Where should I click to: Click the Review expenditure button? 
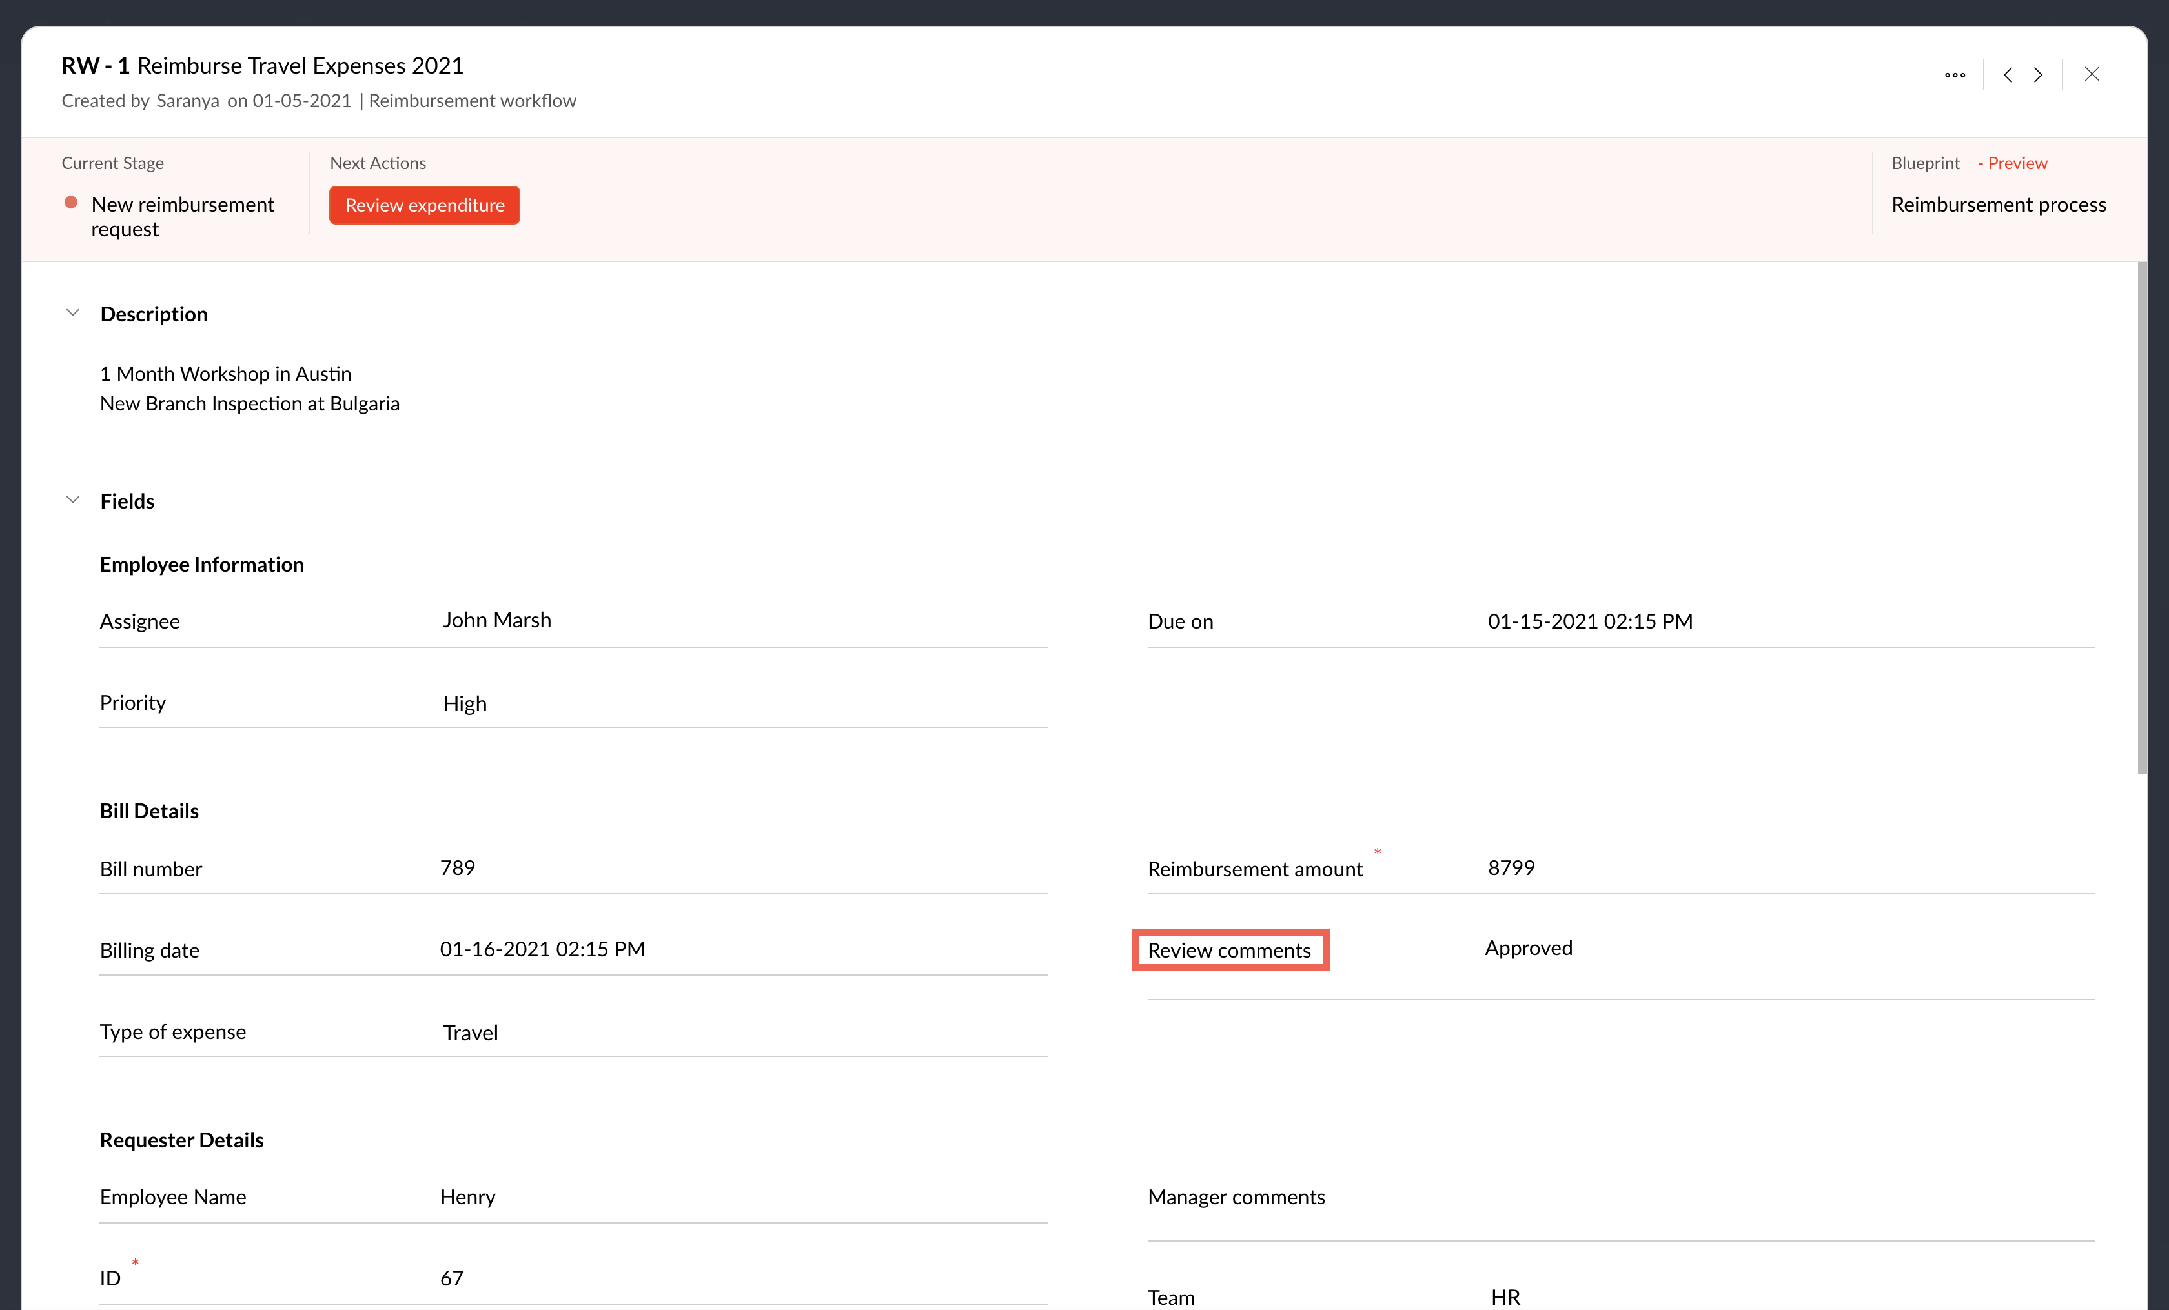(424, 205)
